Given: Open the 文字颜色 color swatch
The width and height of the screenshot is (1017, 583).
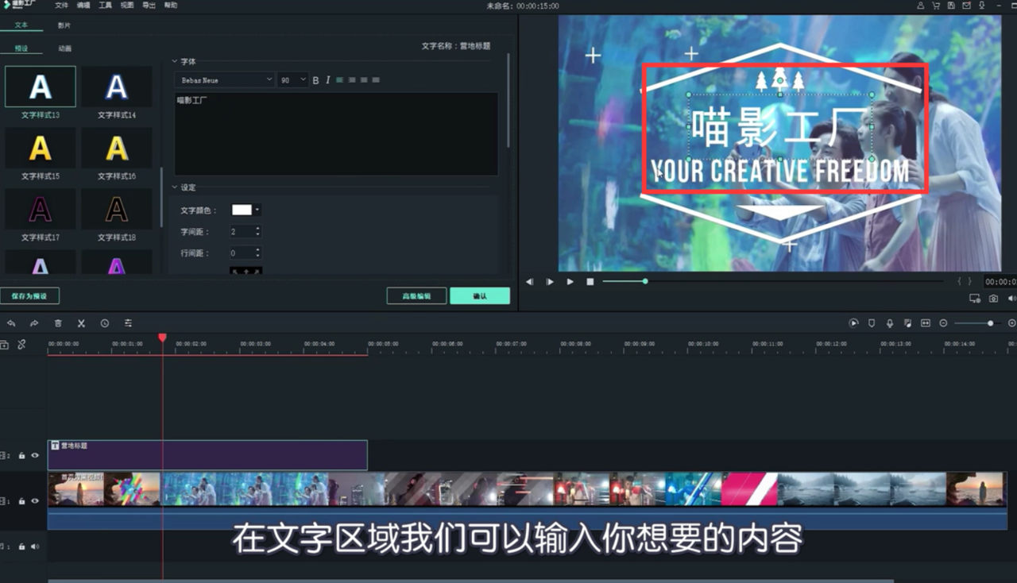Looking at the screenshot, I should (242, 210).
